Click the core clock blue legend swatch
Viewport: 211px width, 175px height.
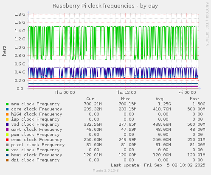(7, 109)
